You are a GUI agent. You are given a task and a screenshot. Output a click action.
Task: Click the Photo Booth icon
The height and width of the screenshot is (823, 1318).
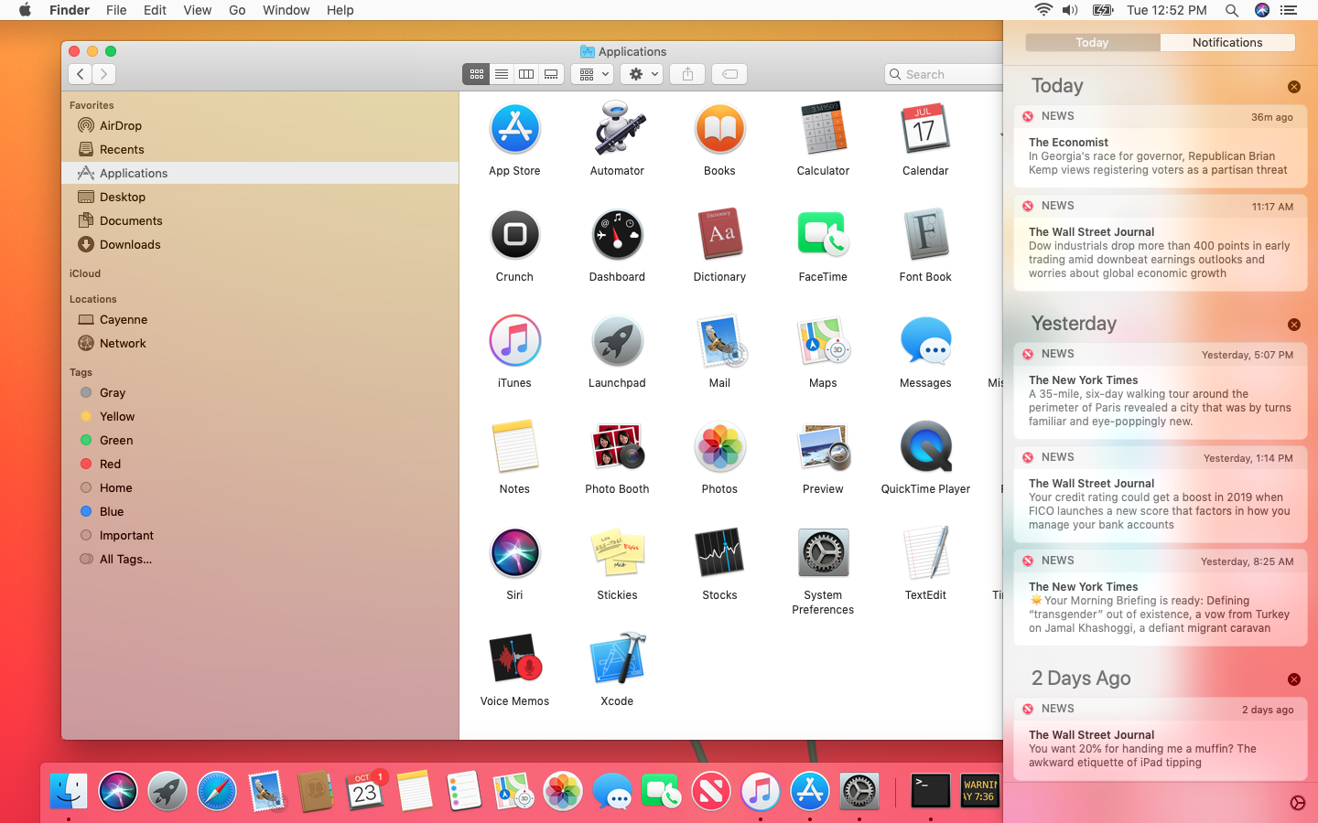coord(617,446)
